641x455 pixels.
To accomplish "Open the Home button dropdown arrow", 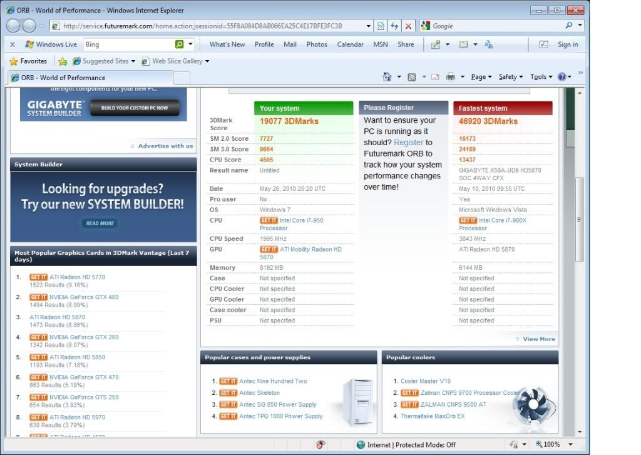I will click(x=399, y=77).
